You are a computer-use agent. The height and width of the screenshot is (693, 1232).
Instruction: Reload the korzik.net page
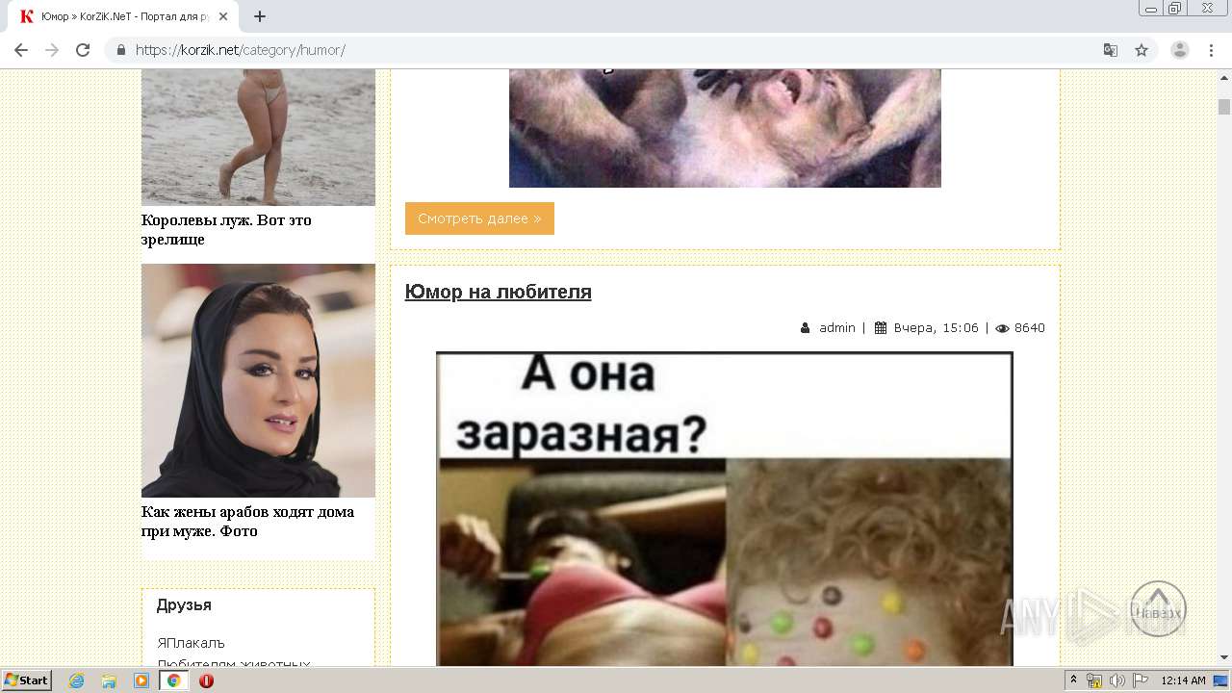click(83, 50)
